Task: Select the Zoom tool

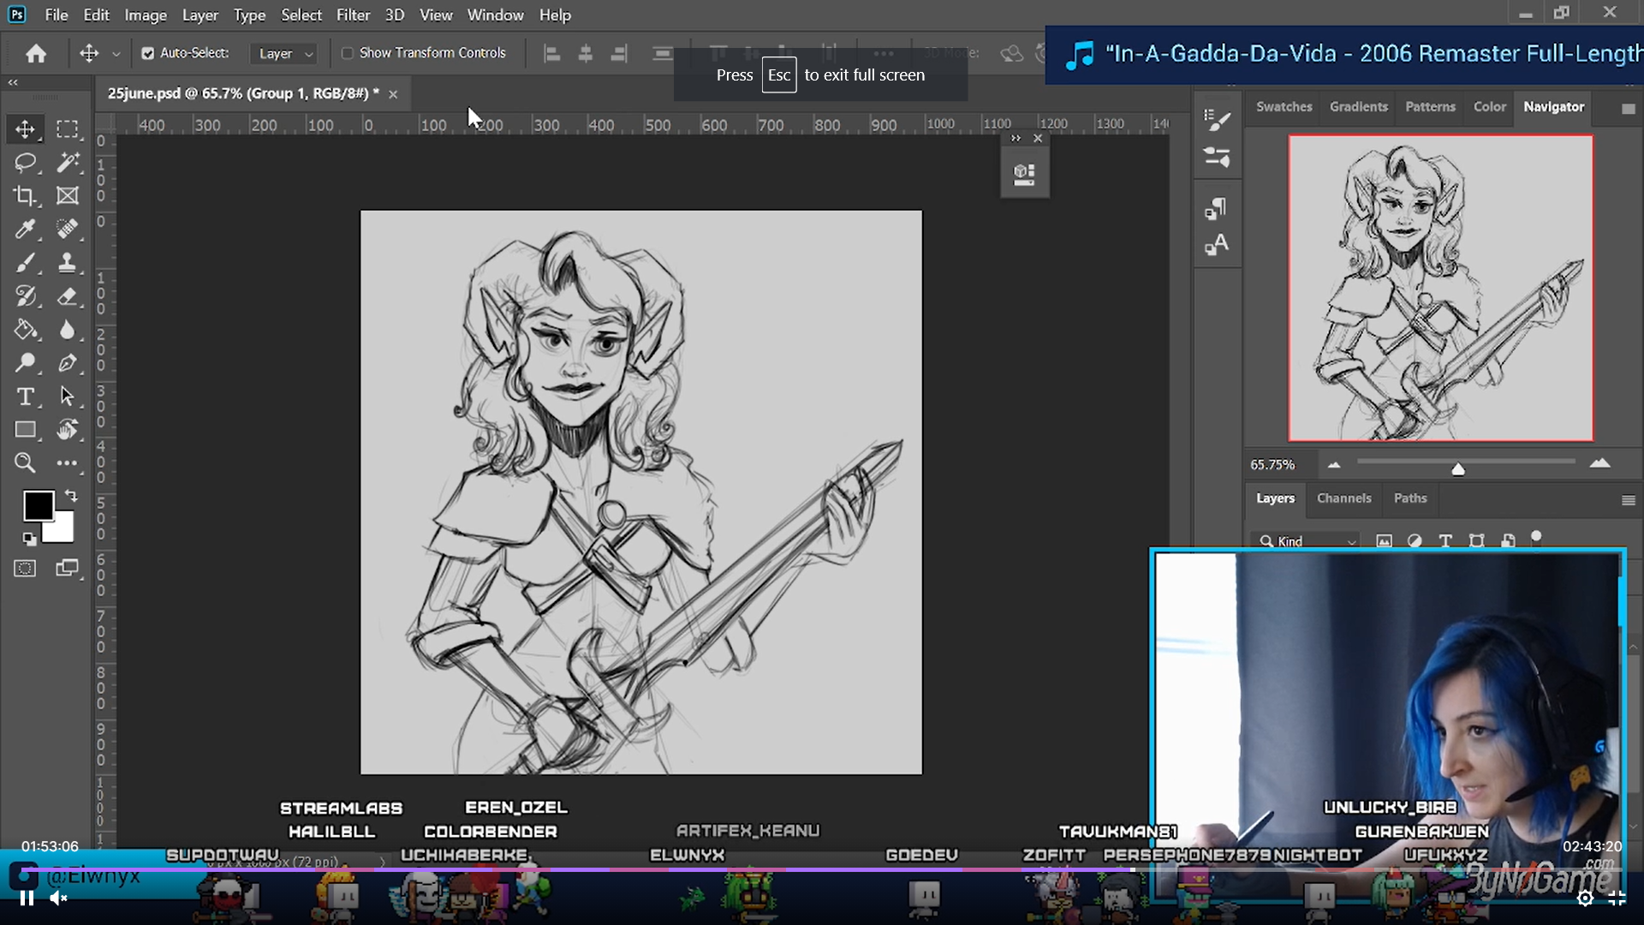Action: pyautogui.click(x=25, y=463)
